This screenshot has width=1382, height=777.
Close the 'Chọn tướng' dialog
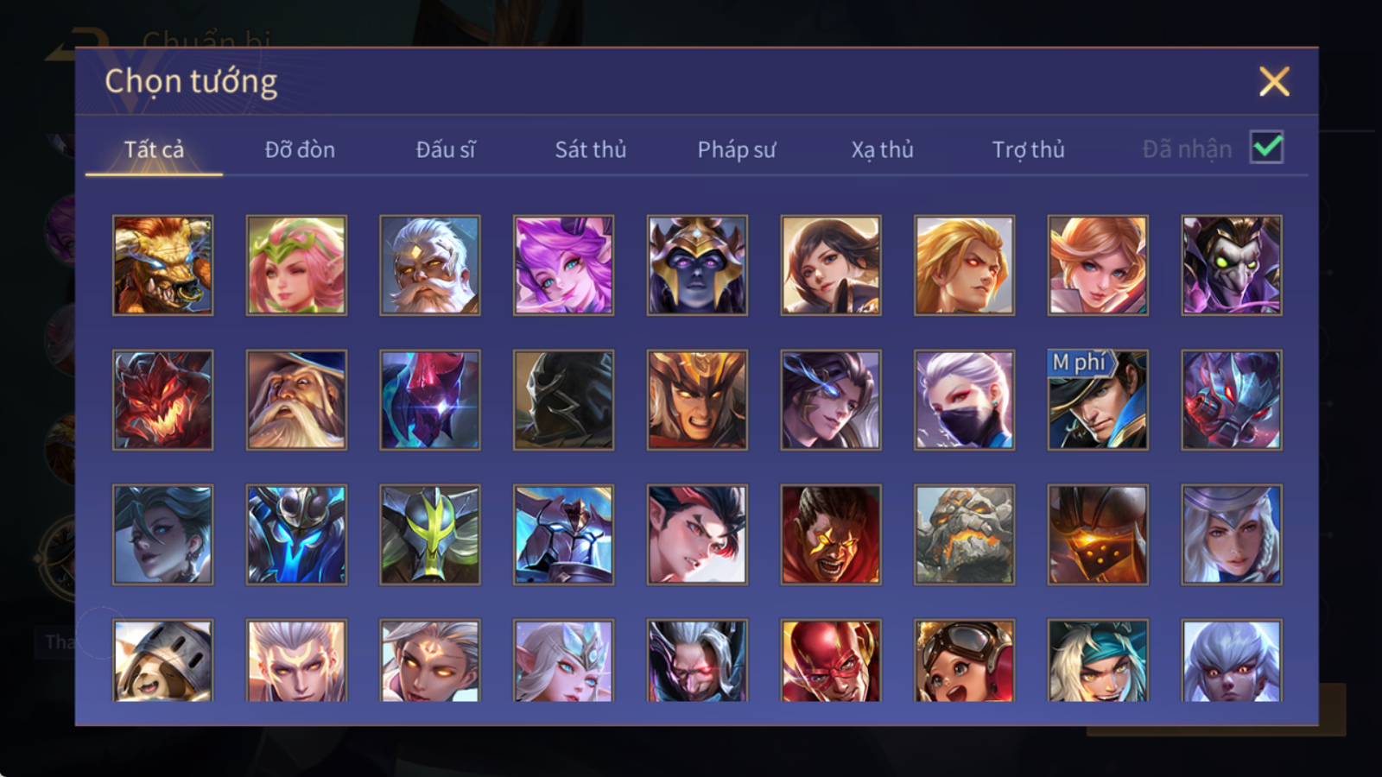(1274, 82)
